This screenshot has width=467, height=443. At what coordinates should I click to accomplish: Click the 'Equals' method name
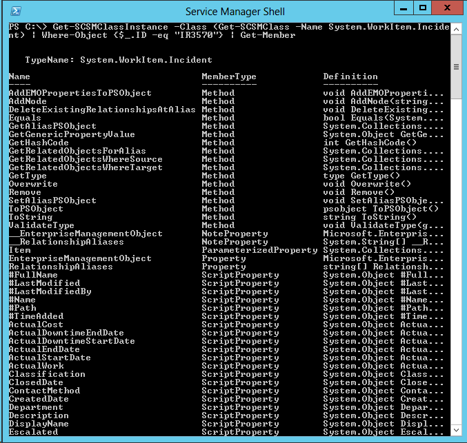click(x=25, y=118)
